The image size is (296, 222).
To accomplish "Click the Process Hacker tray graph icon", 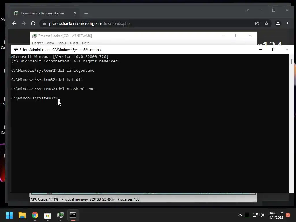I will [x=247, y=215].
